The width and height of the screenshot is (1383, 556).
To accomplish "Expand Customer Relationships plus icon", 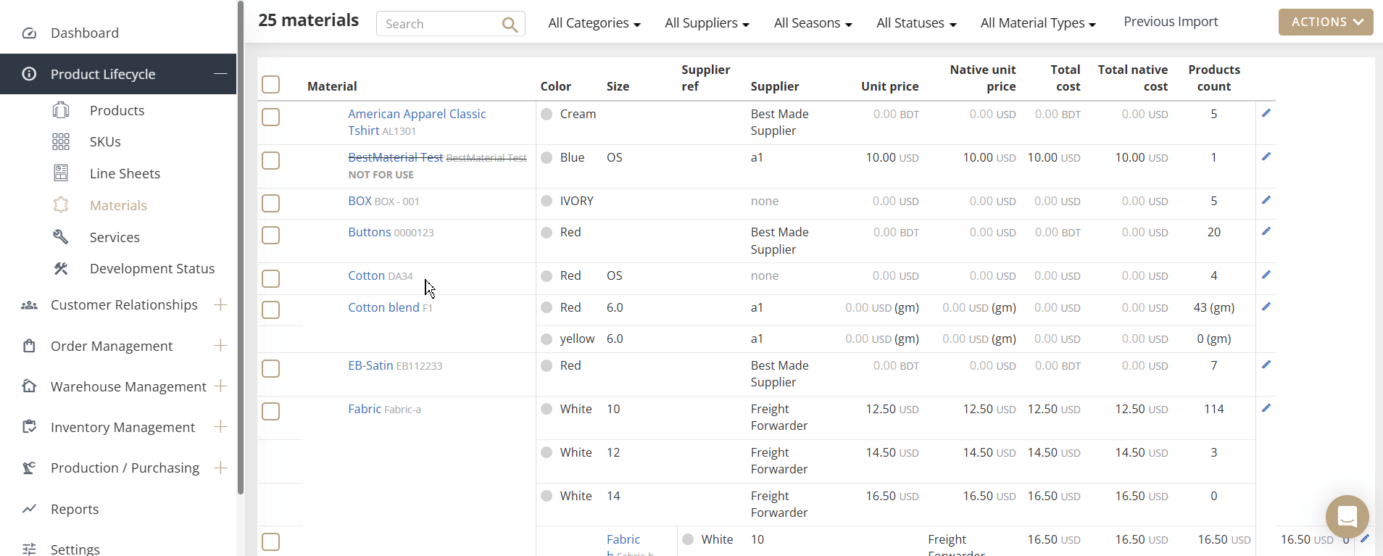I will click(221, 304).
